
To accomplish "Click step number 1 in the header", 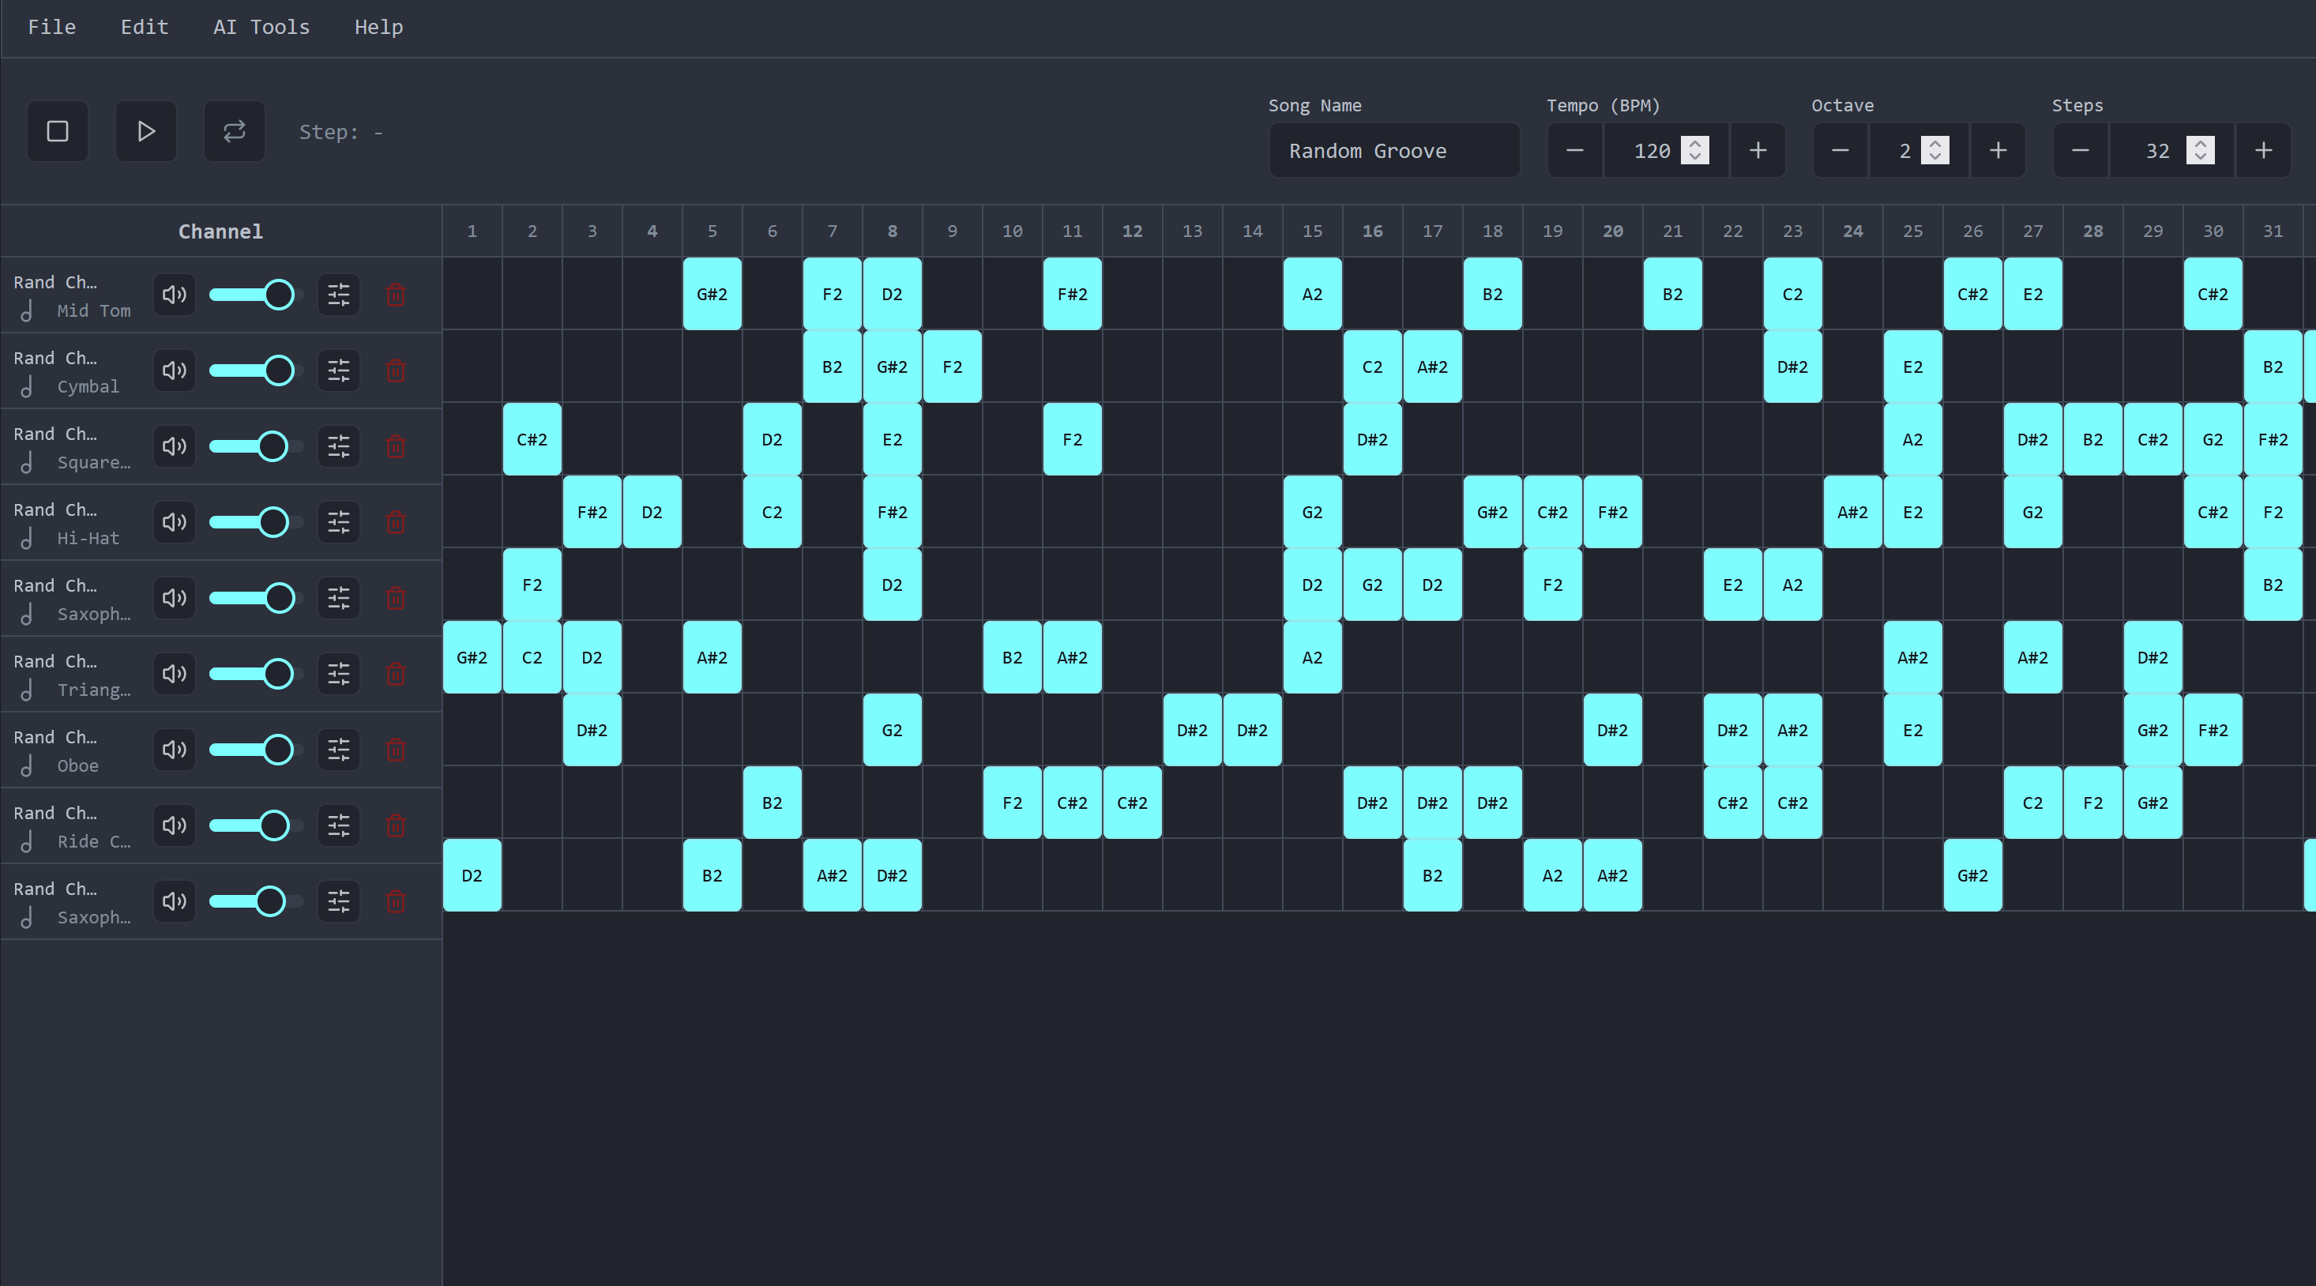I will point(472,231).
